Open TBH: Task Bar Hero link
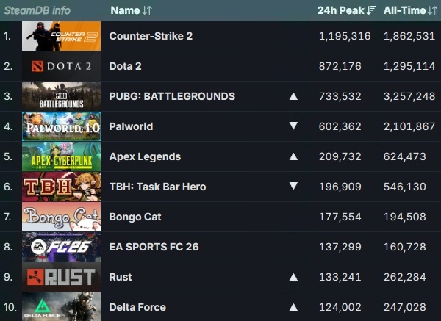This screenshot has height=321, width=441. (x=157, y=187)
